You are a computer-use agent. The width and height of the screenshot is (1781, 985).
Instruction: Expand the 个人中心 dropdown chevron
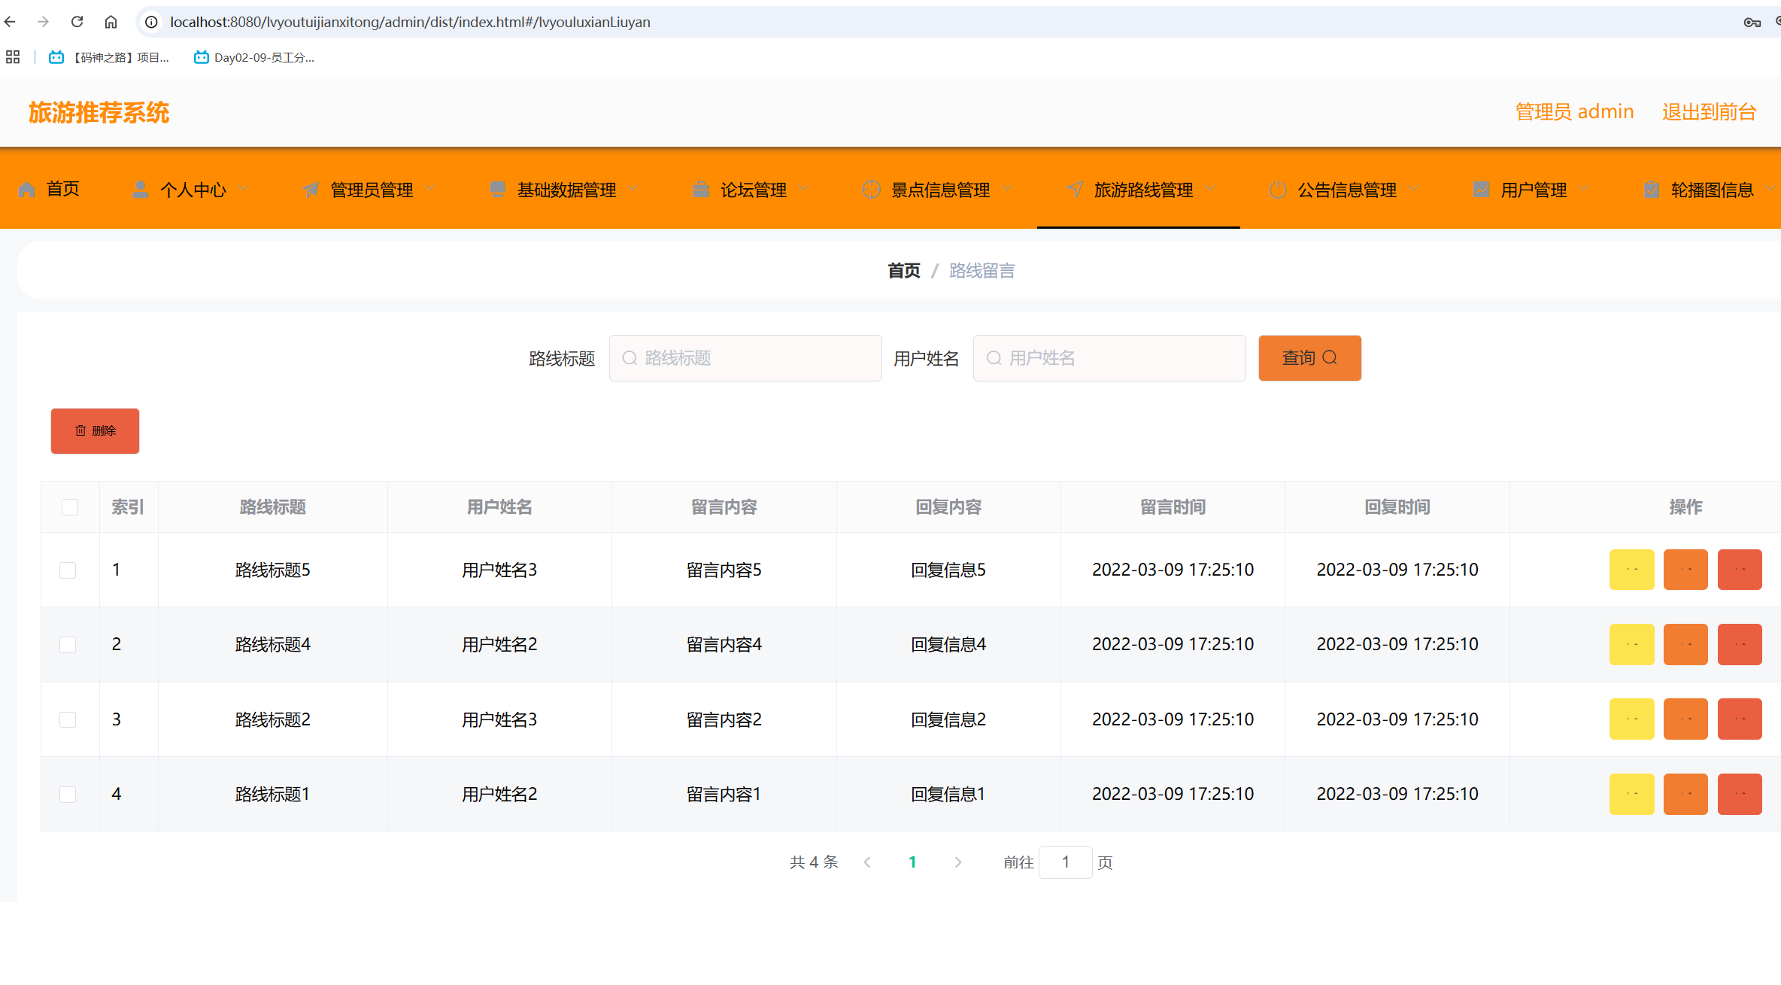tap(242, 189)
